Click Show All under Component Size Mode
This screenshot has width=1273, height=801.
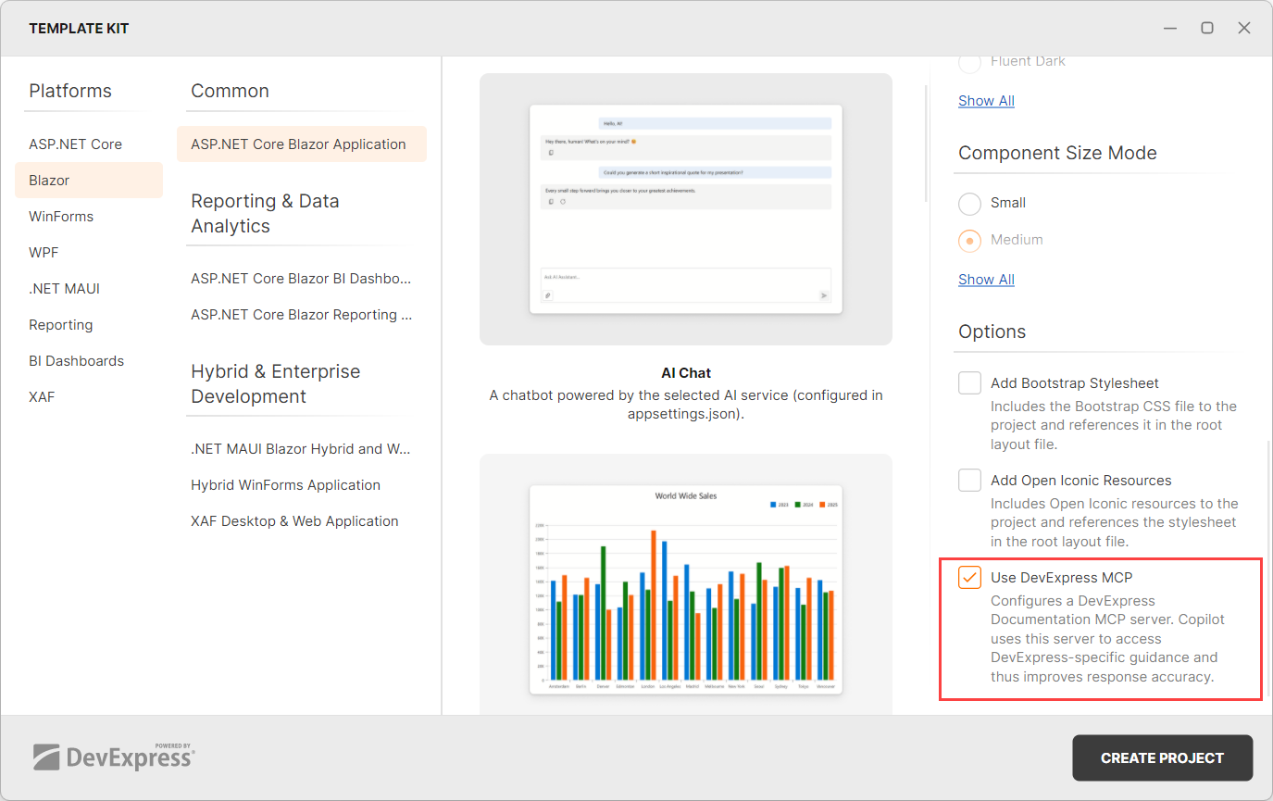click(x=986, y=279)
